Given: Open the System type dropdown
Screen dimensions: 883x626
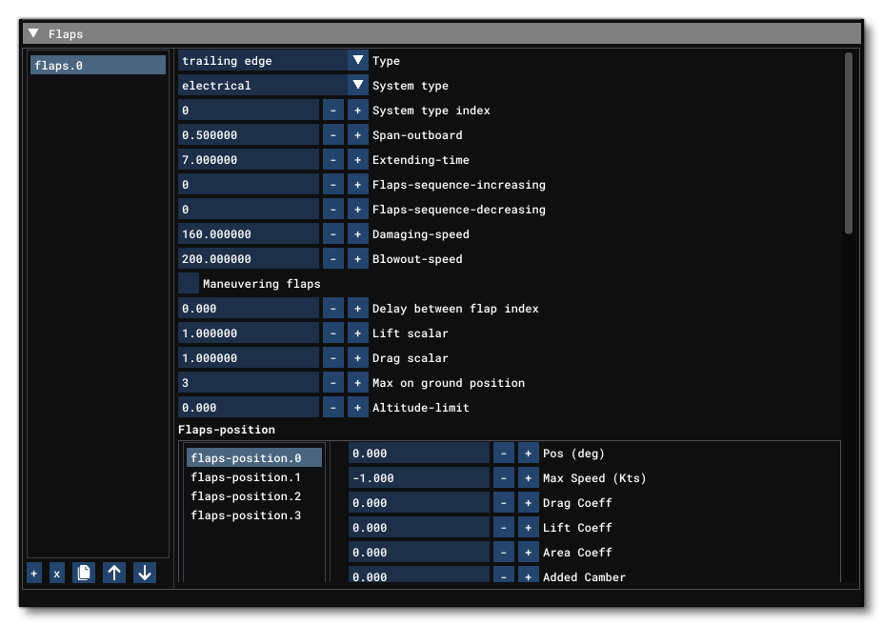Looking at the screenshot, I should pyautogui.click(x=358, y=86).
